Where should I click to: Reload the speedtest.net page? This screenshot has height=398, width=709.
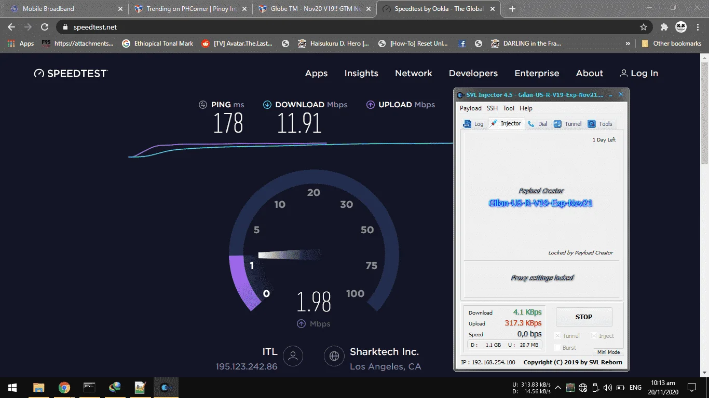pos(45,27)
